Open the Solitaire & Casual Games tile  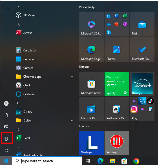117,109
